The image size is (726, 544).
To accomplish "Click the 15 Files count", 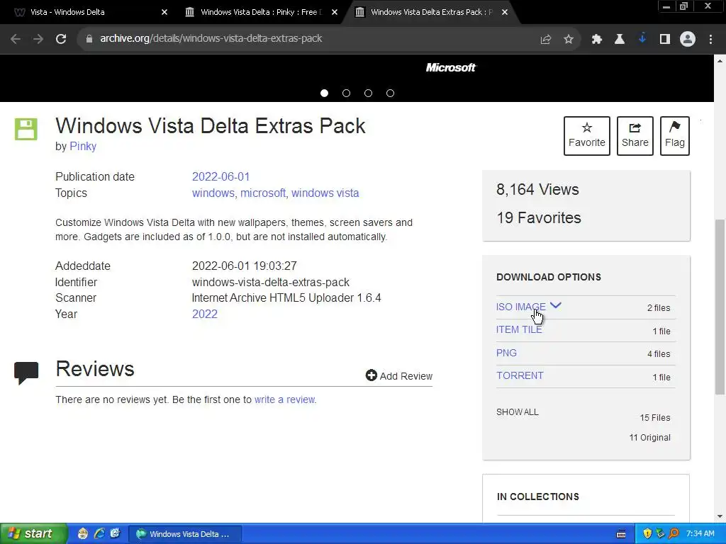I will [x=654, y=418].
